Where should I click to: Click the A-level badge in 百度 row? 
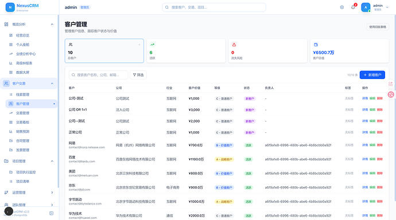tap(224, 159)
